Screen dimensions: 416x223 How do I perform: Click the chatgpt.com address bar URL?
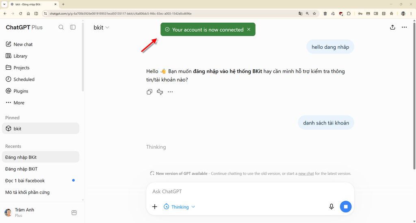pyautogui.click(x=120, y=13)
